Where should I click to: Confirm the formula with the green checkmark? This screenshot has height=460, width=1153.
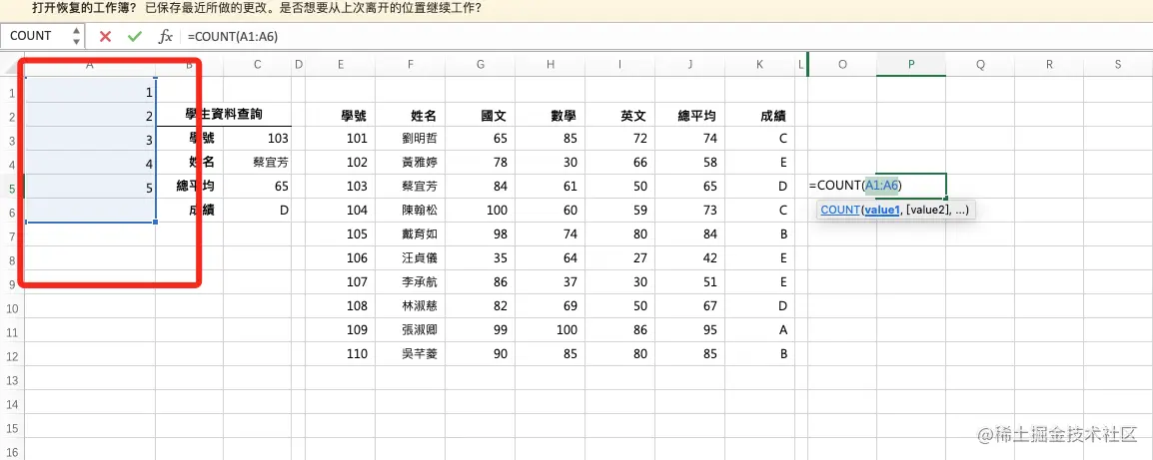[x=134, y=36]
